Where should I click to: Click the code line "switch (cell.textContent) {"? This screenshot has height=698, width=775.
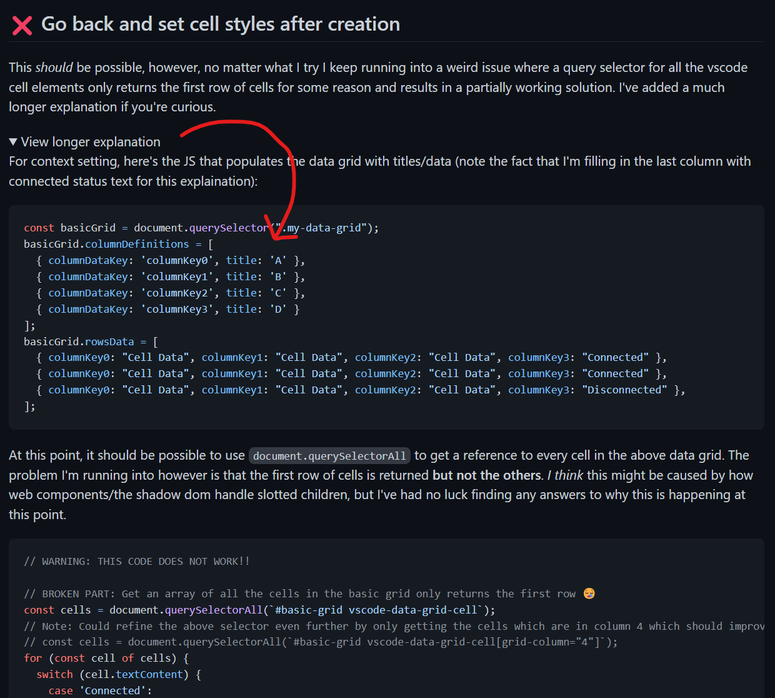click(x=119, y=675)
